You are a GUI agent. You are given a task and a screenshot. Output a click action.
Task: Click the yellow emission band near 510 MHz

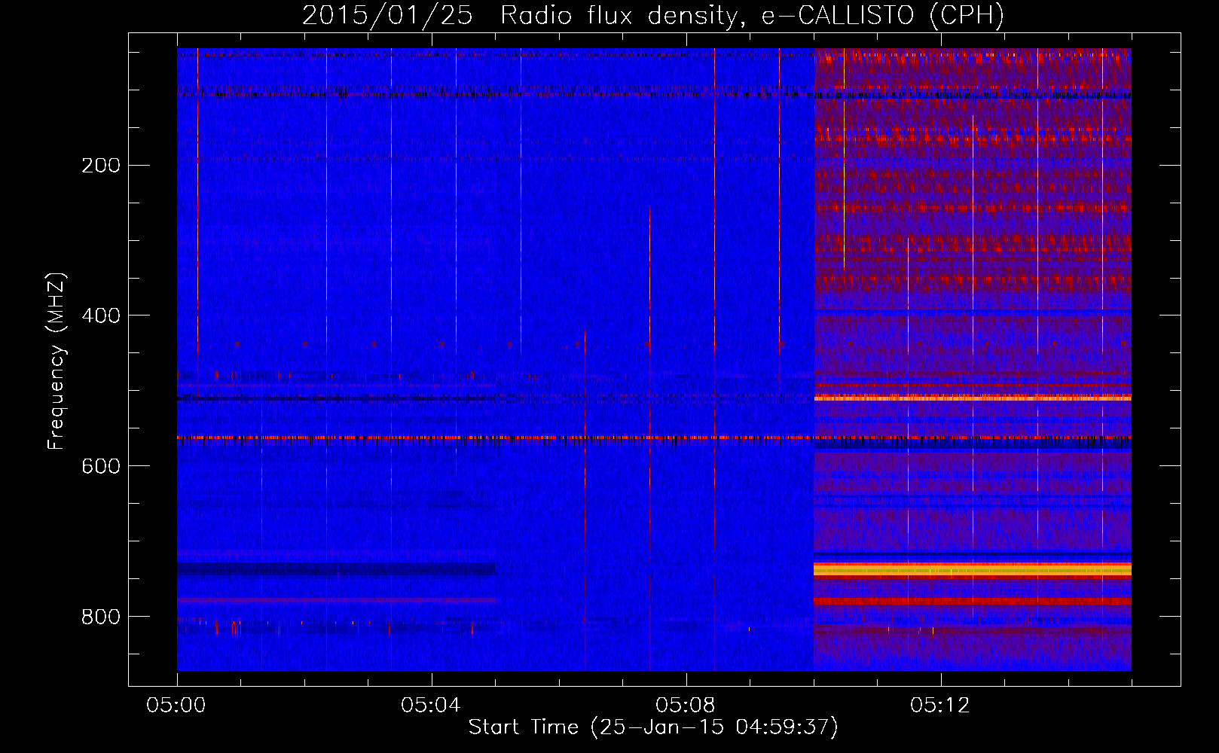point(973,398)
